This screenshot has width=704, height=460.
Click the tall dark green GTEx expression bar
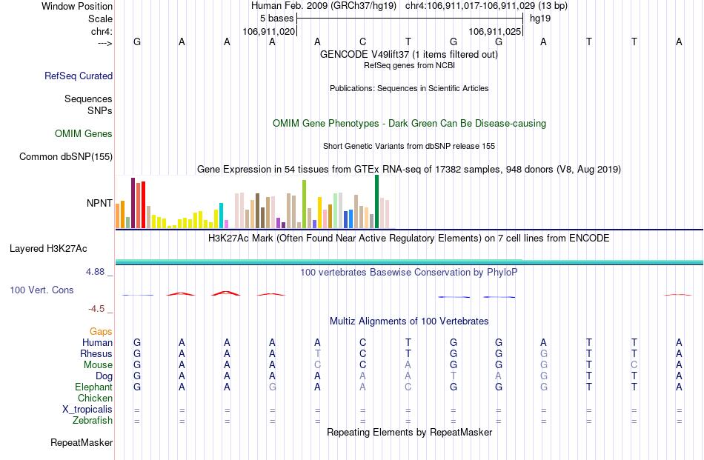[376, 202]
